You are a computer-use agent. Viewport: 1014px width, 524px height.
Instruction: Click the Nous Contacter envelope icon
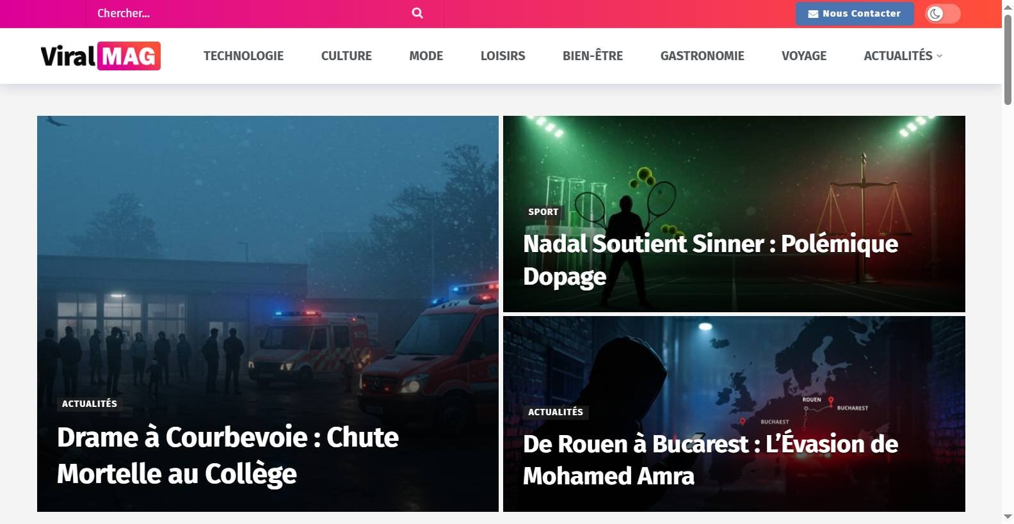pos(813,14)
